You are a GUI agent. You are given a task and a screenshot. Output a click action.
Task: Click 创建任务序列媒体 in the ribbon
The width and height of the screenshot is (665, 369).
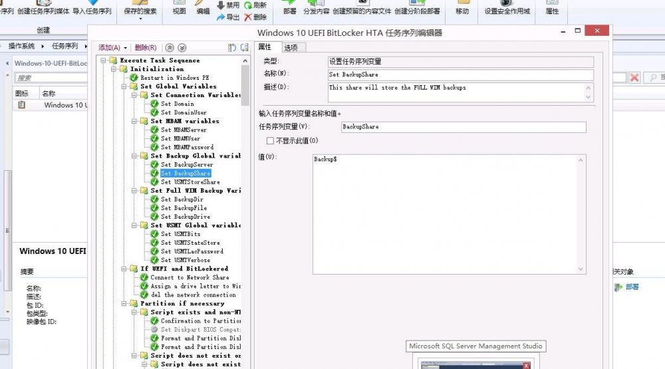43,11
